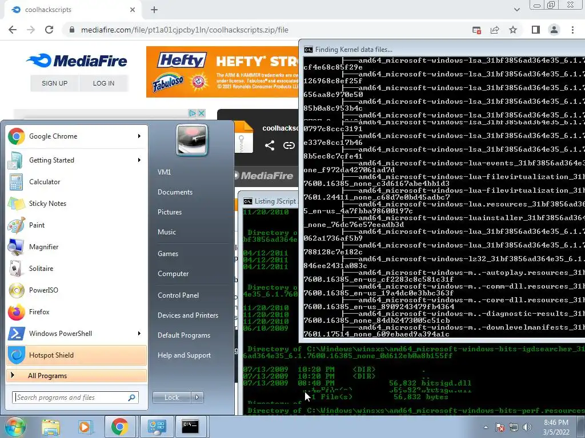
Task: Open the volume speaker tray icon
Action: tap(527, 428)
